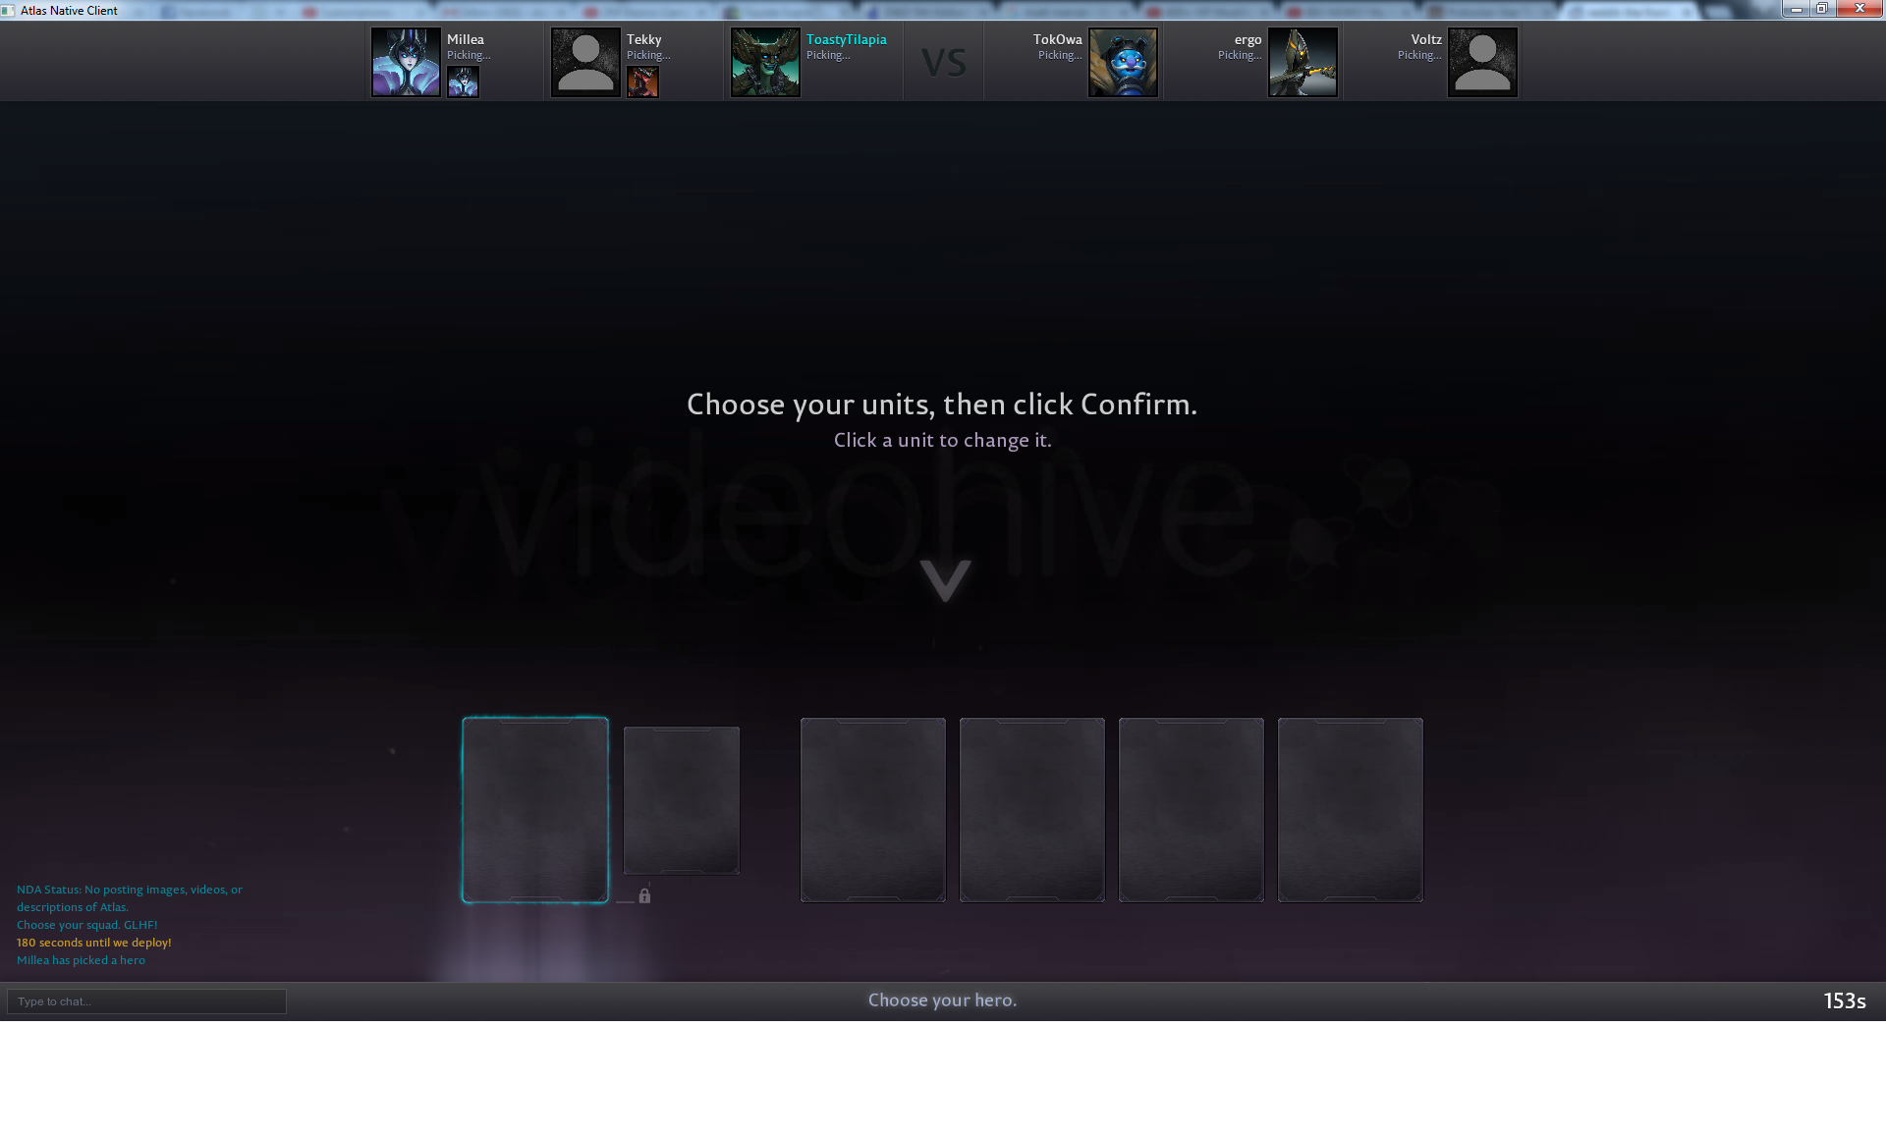Select the fifth empty unit slot
The width and height of the screenshot is (1886, 1135).
1191,809
